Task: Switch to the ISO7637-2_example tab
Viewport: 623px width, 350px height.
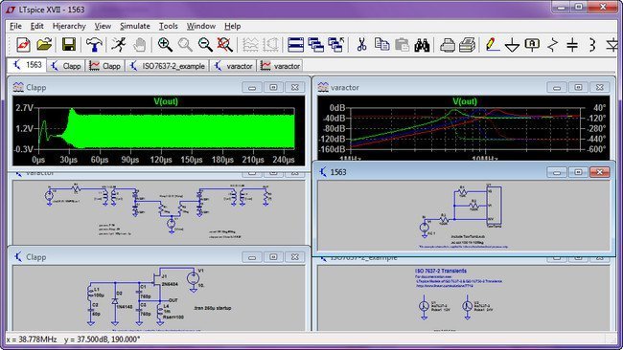Action: tap(169, 66)
